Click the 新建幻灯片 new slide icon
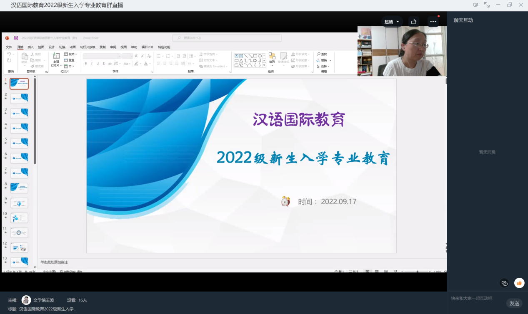 56,56
